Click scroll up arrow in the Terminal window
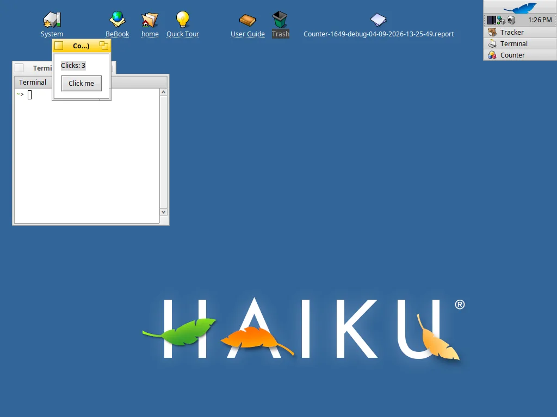 163,92
